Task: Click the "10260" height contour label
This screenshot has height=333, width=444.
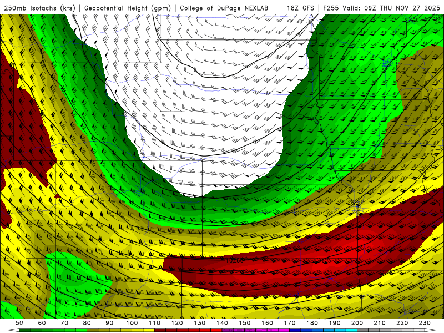Action: coord(234,260)
